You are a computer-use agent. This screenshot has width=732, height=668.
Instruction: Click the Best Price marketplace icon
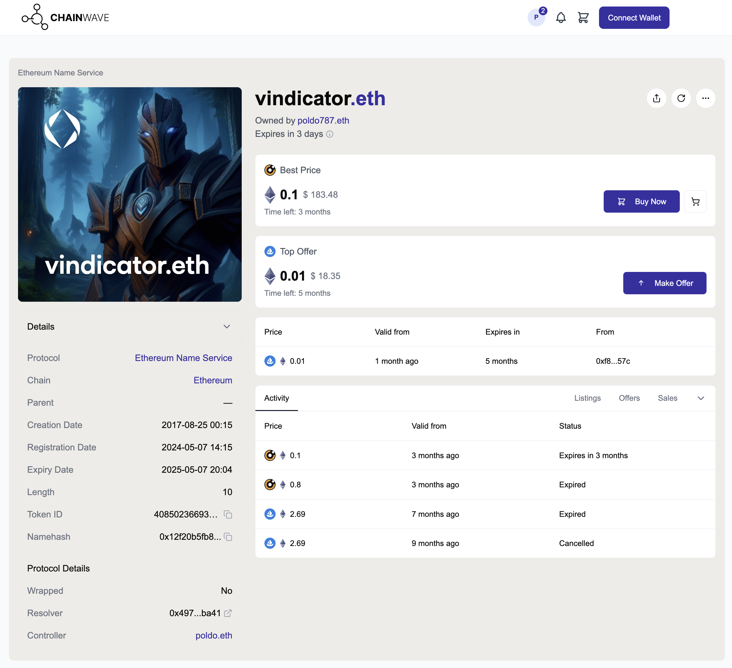click(270, 170)
